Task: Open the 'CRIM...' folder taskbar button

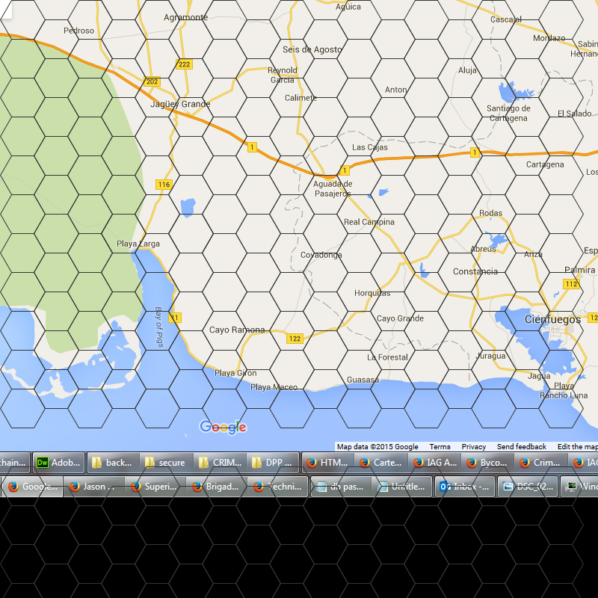Action: coord(220,463)
